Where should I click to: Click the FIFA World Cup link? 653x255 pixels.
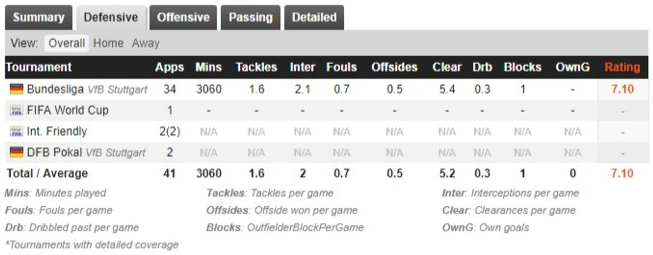coord(68,110)
